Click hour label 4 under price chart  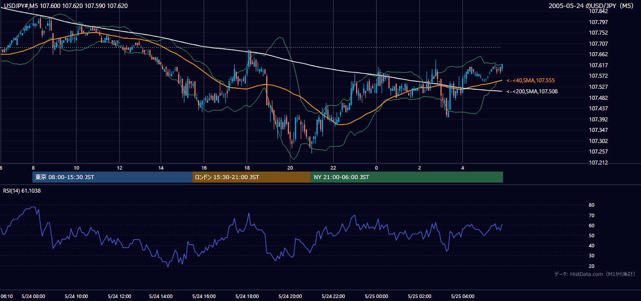click(462, 168)
